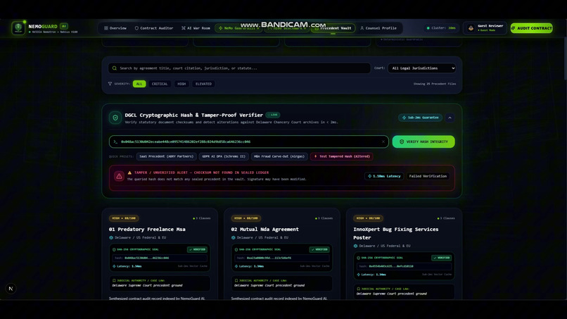Click the 1.10ms Latency badge
The image size is (567, 319).
point(384,176)
